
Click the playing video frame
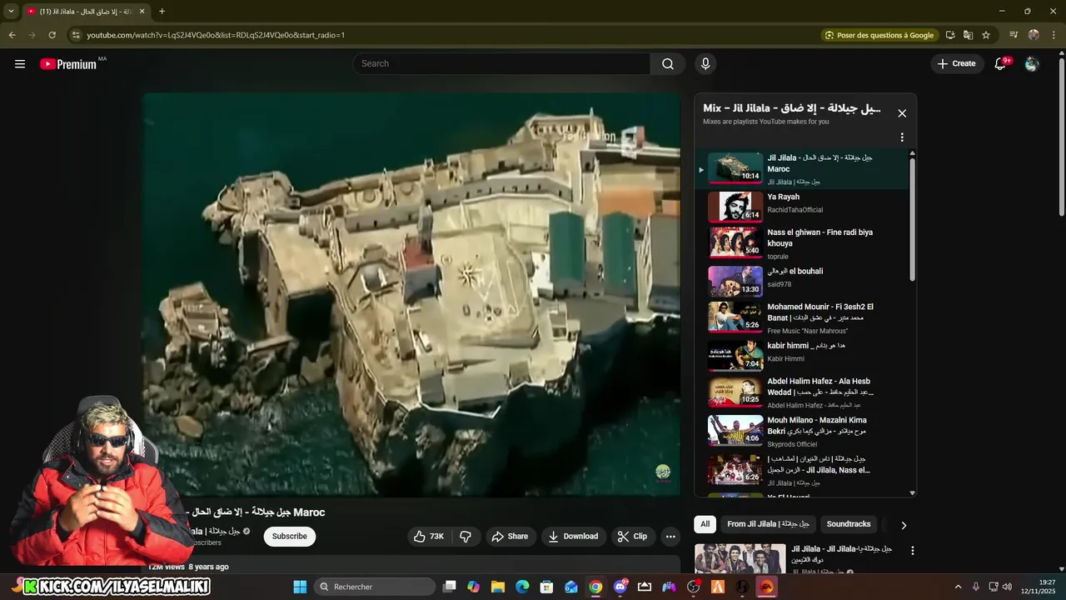[411, 295]
